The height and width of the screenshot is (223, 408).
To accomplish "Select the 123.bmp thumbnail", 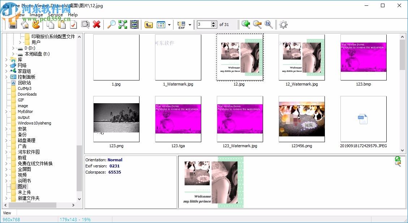I will click(363, 56).
